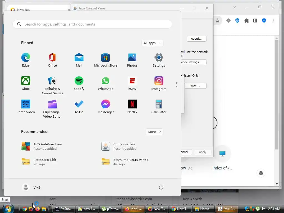Switch to the Home folder window
Screen dimensions: 284x213
[x=203, y=209]
